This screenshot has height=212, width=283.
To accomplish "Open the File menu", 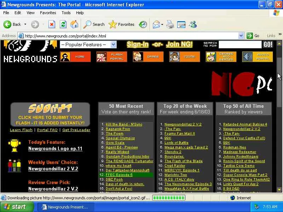I will [6, 13].
